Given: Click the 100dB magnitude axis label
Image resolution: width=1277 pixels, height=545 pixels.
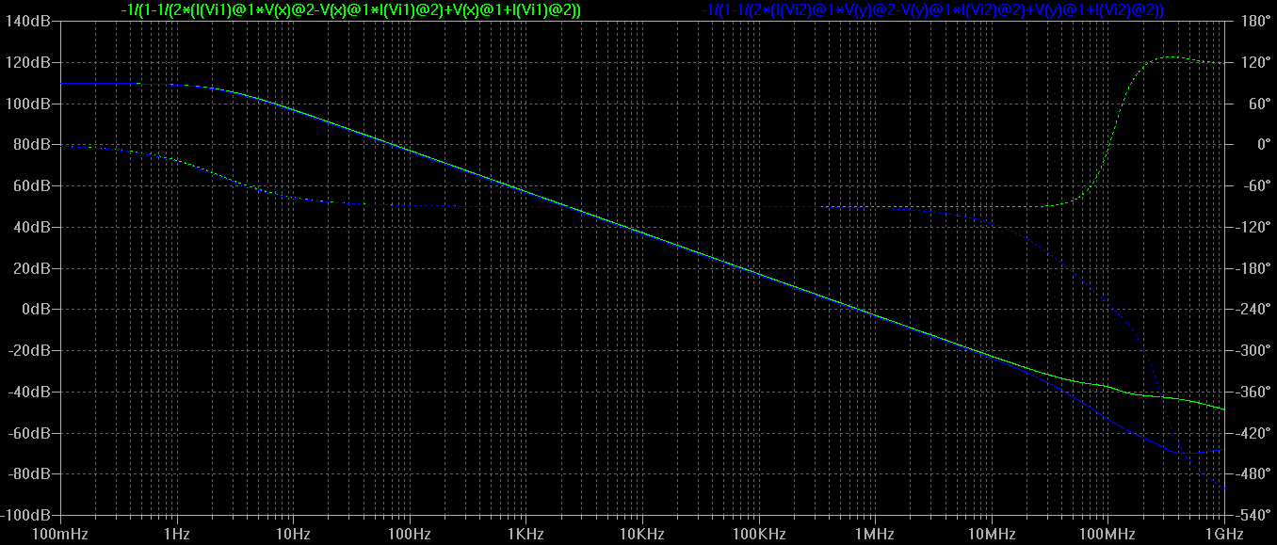Looking at the screenshot, I should (x=27, y=104).
